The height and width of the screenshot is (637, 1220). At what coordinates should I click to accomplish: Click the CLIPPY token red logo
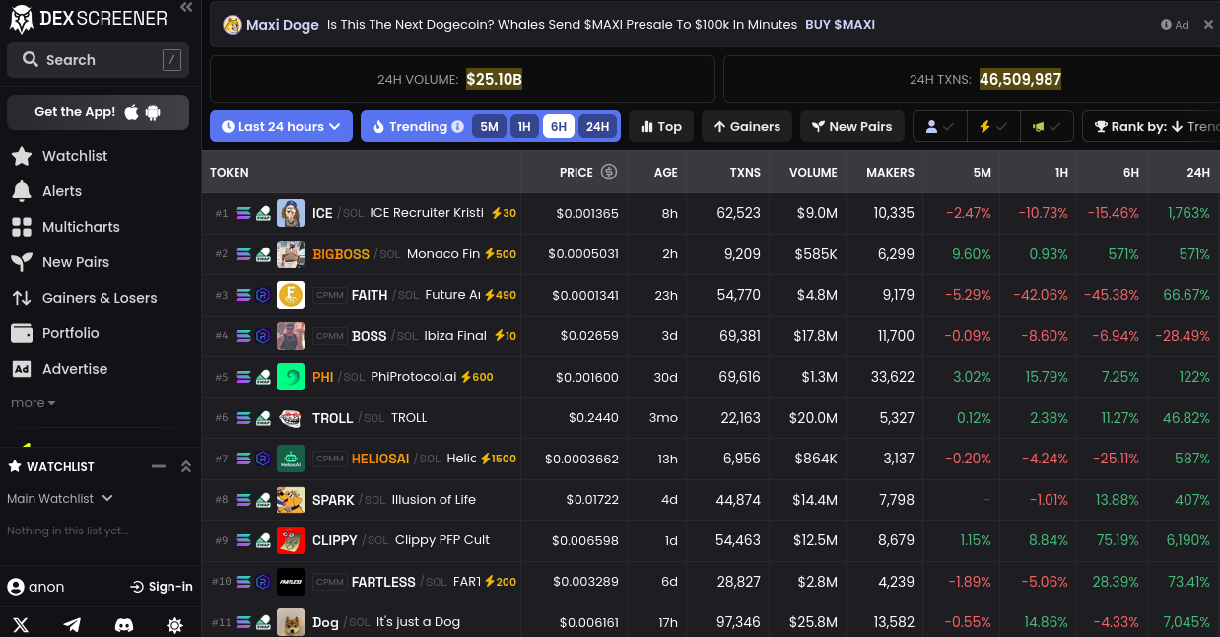(x=291, y=540)
